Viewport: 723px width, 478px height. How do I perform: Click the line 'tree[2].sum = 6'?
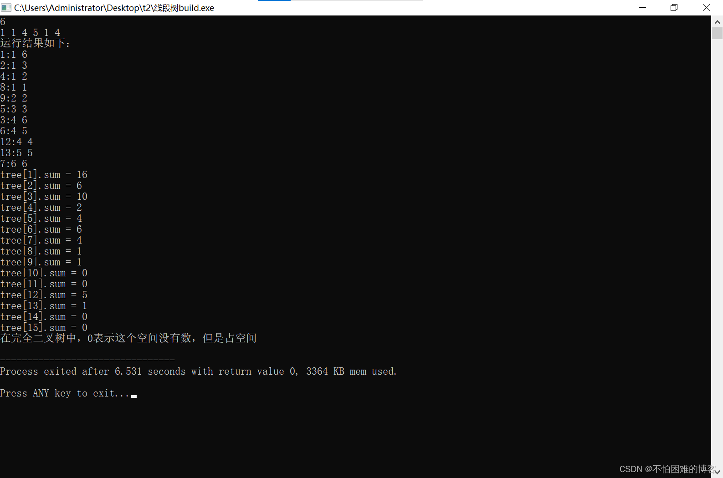(x=41, y=185)
